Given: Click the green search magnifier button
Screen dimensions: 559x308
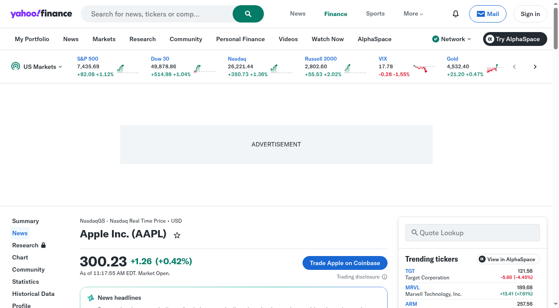Looking at the screenshot, I should coord(248,14).
